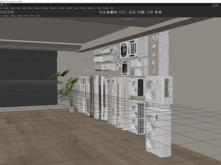Open the Select menu
The width and height of the screenshot is (221, 165).
[x=12, y=8]
